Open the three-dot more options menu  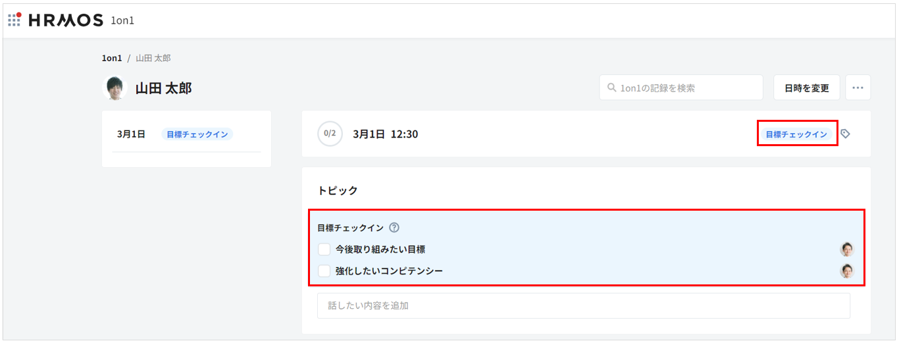coord(858,88)
